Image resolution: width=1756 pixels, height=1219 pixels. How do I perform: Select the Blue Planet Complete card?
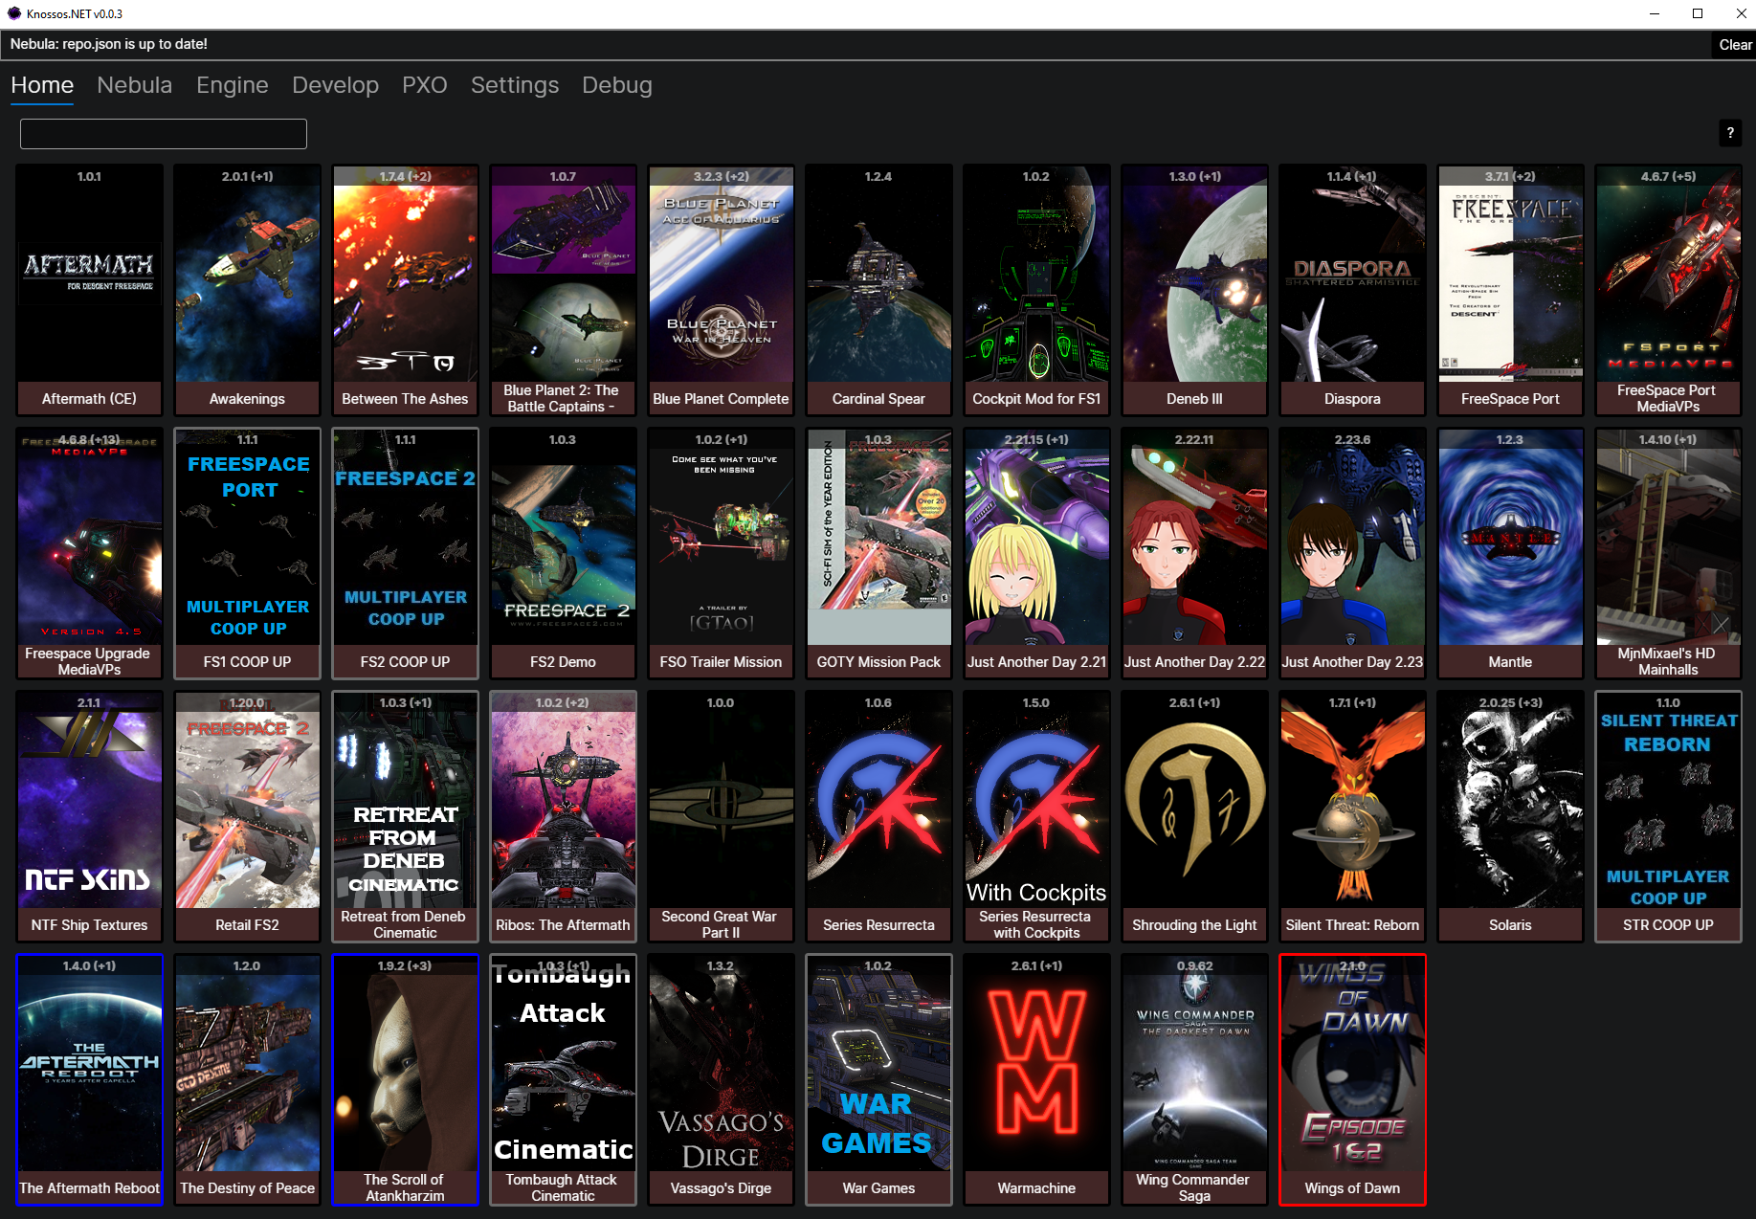(x=721, y=290)
